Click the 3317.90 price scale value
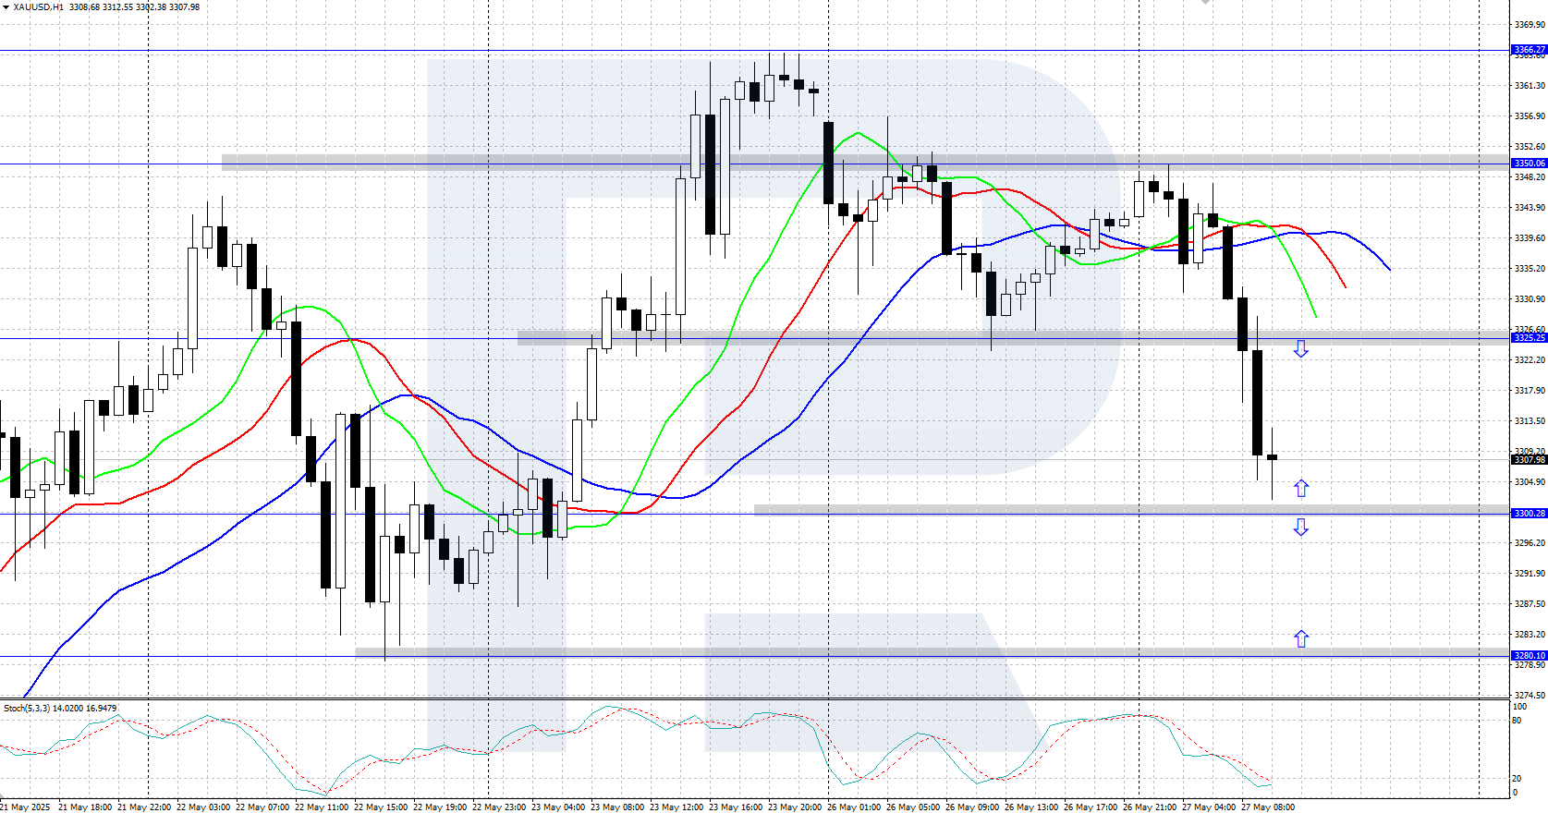1548x813 pixels. click(x=1530, y=391)
